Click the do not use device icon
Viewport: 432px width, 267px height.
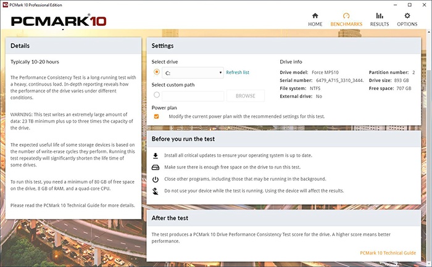(x=156, y=191)
